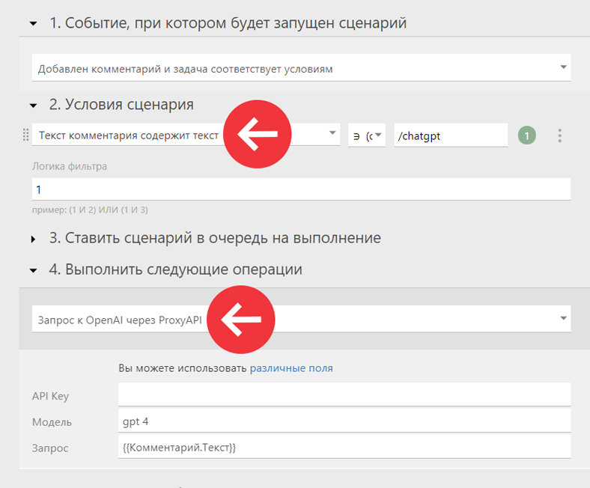This screenshot has width=590, height=488.
Task: Click the red arrow marker near ProxyAPI
Action: (x=241, y=320)
